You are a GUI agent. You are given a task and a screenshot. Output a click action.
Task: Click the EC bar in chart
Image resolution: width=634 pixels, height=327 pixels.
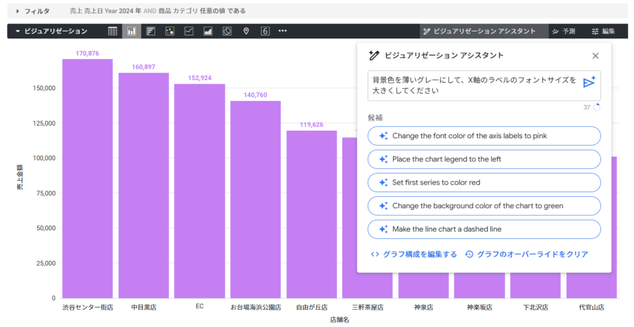(200, 191)
